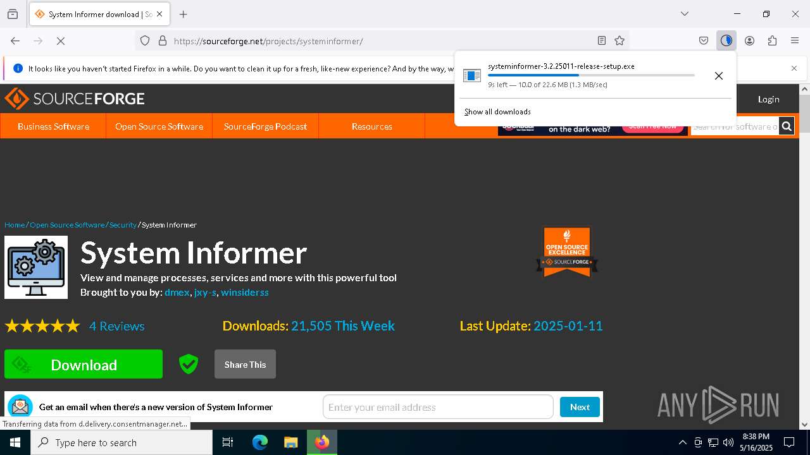Open SourceForge Podcast menu item
The image size is (810, 455).
(x=265, y=126)
